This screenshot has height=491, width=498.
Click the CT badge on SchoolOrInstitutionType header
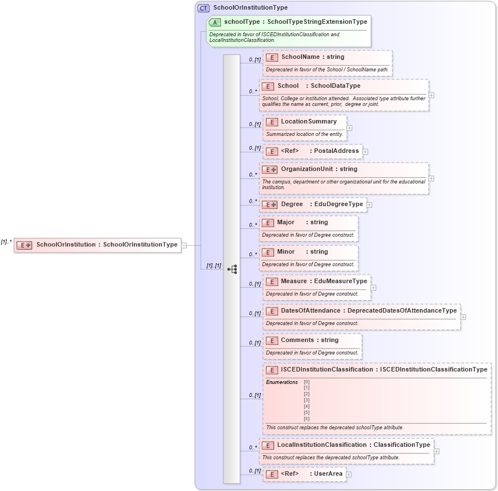click(202, 7)
